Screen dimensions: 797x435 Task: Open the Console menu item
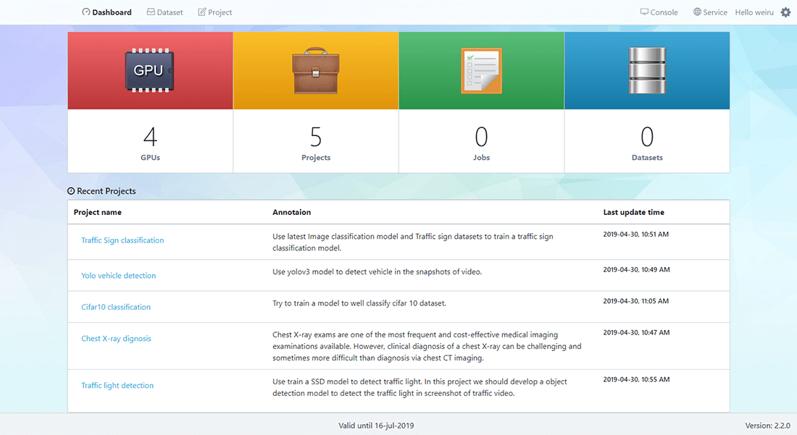pos(659,12)
